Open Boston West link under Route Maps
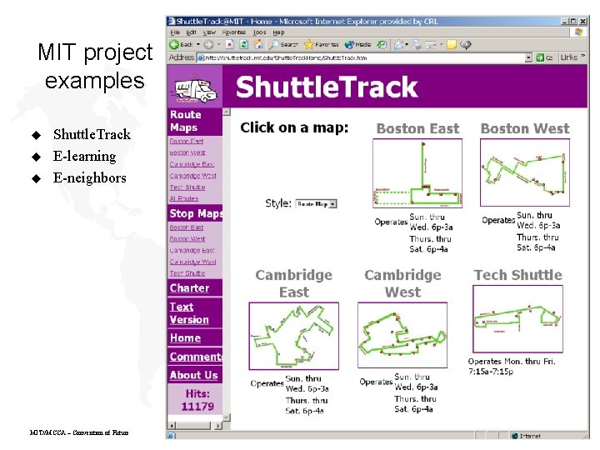The height and width of the screenshot is (450, 600). point(187,152)
